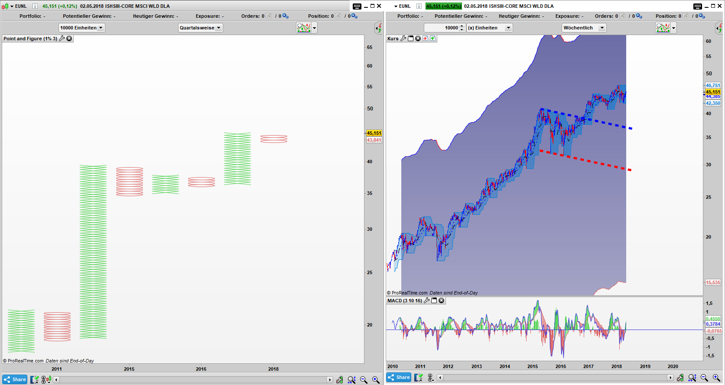This screenshot has width=725, height=385.
Task: Click right chart horizontal scrollbar track
Action: (555, 378)
